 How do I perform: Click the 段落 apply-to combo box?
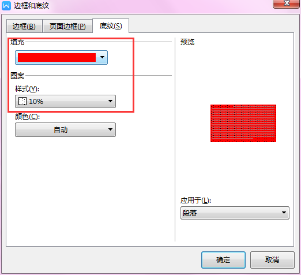point(235,213)
